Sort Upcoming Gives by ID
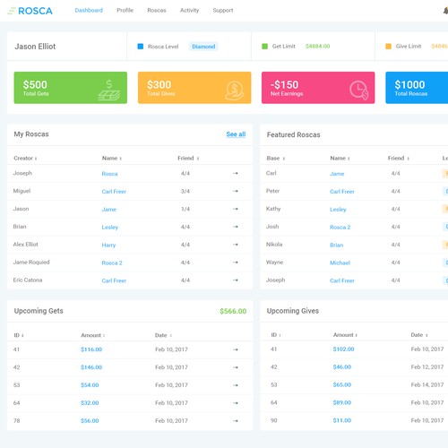The height and width of the screenshot is (448, 448). (x=276, y=335)
